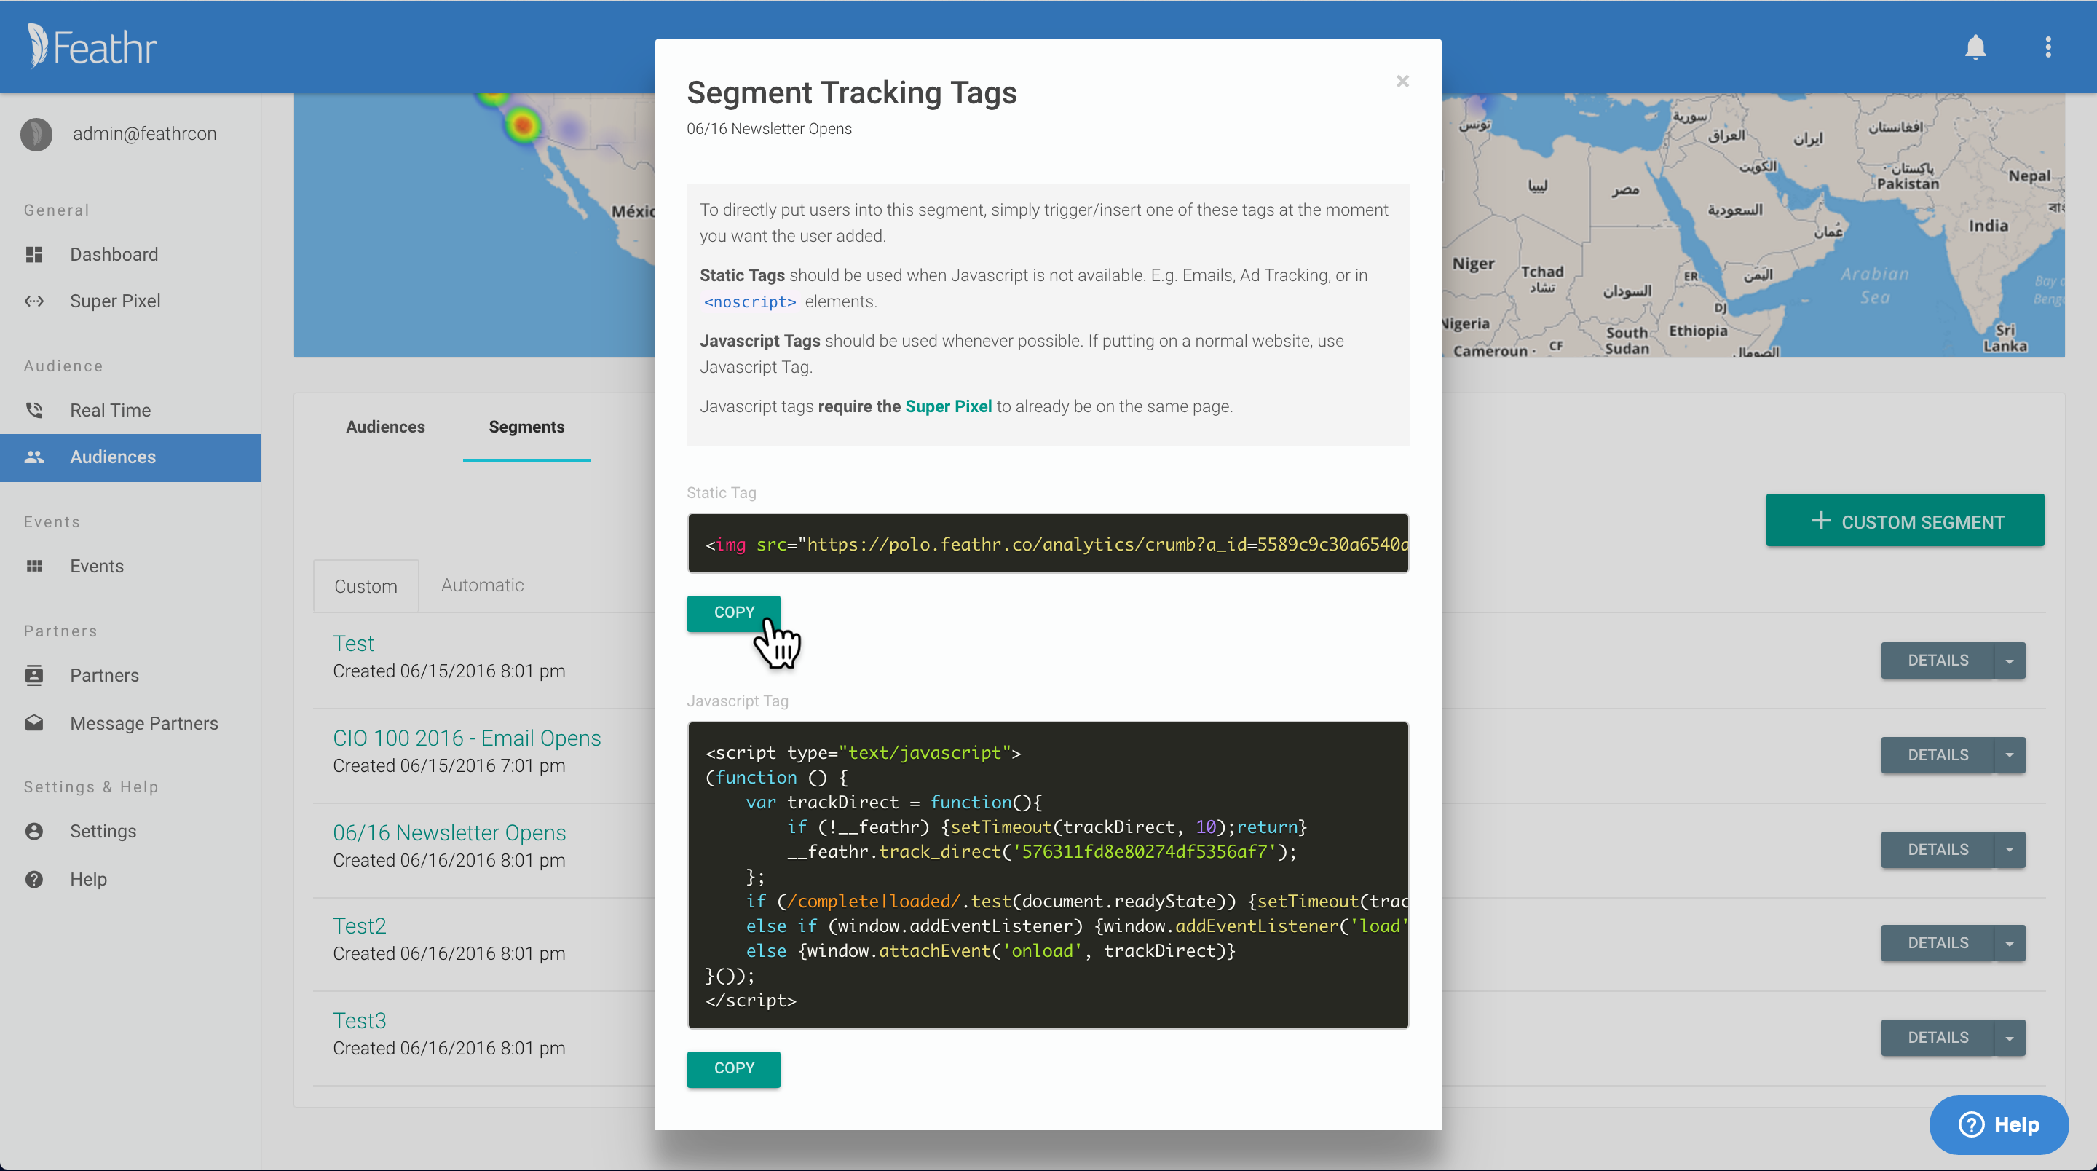Open CIO 100 2016 - Email Opens segment

(x=467, y=738)
